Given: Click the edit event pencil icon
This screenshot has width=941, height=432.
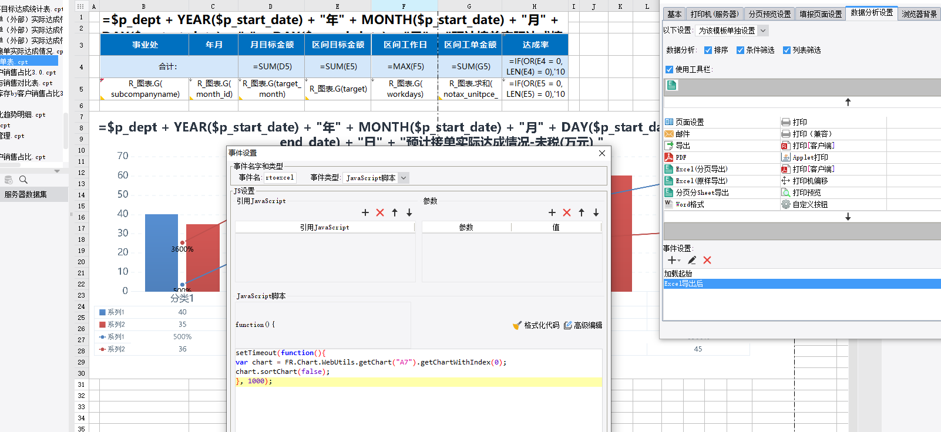Looking at the screenshot, I should coord(692,260).
